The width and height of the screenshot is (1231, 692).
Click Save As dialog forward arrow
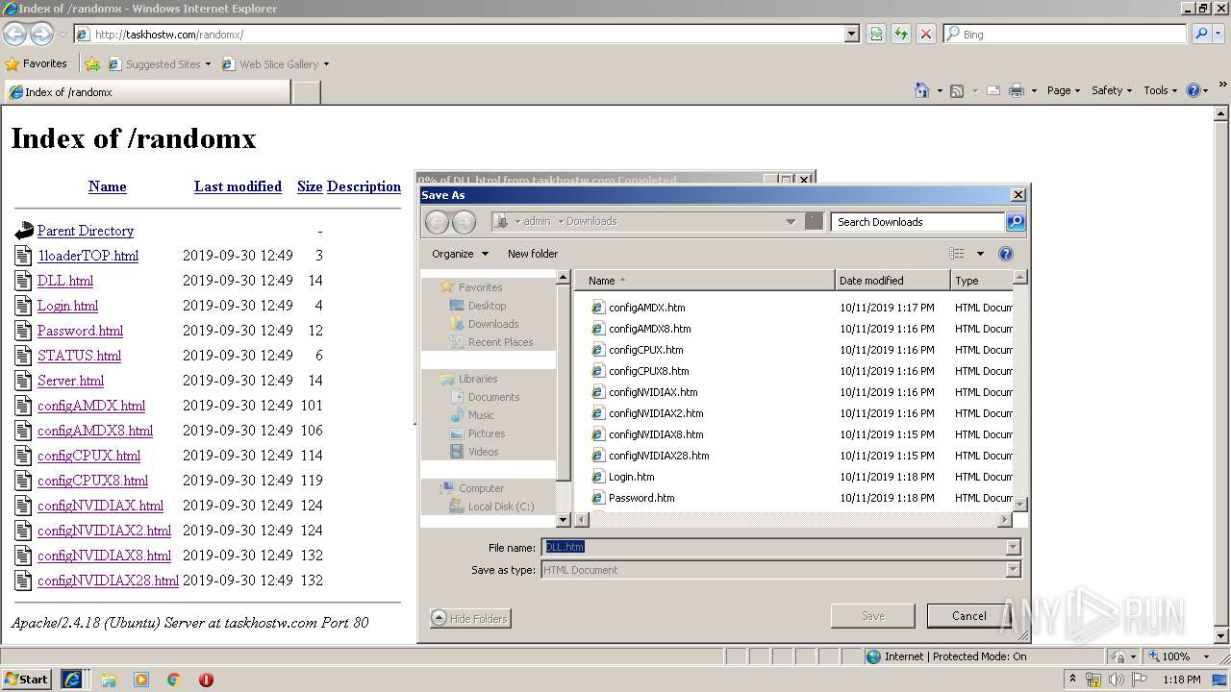tap(464, 222)
